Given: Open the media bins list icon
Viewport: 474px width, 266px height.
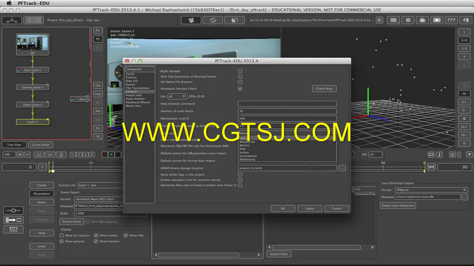Looking at the screenshot, I should click(x=34, y=20).
